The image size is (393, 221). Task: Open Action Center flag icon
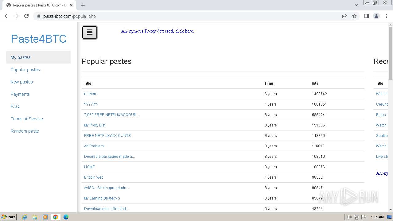coord(364,217)
